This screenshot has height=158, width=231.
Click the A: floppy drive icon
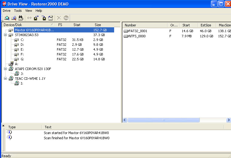11,64
